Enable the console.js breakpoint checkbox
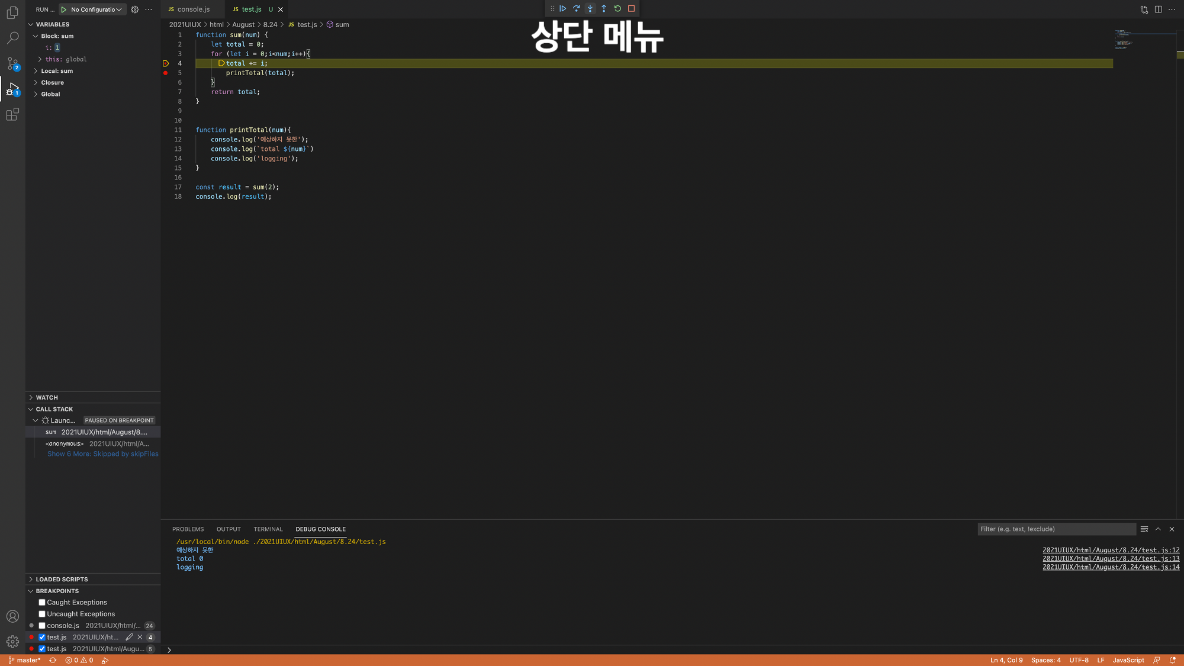Viewport: 1184px width, 666px height. click(42, 626)
